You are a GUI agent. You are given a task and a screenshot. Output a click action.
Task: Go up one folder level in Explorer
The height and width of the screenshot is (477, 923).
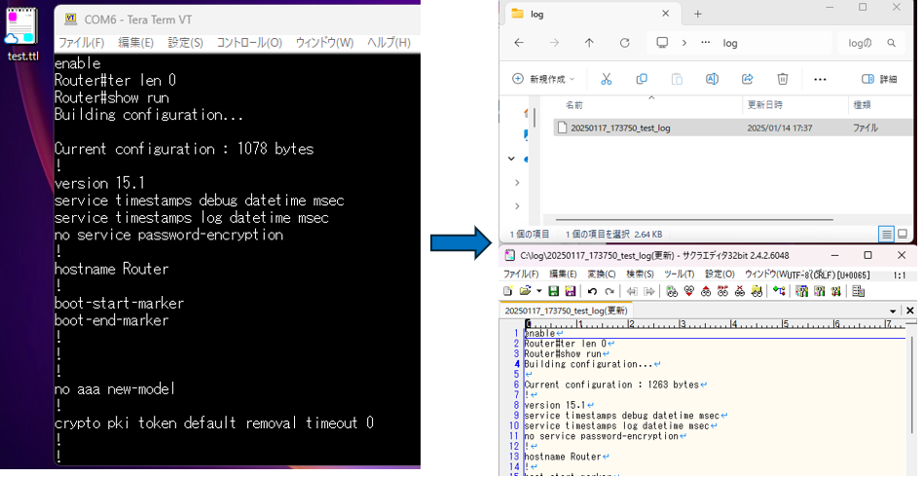pyautogui.click(x=589, y=43)
